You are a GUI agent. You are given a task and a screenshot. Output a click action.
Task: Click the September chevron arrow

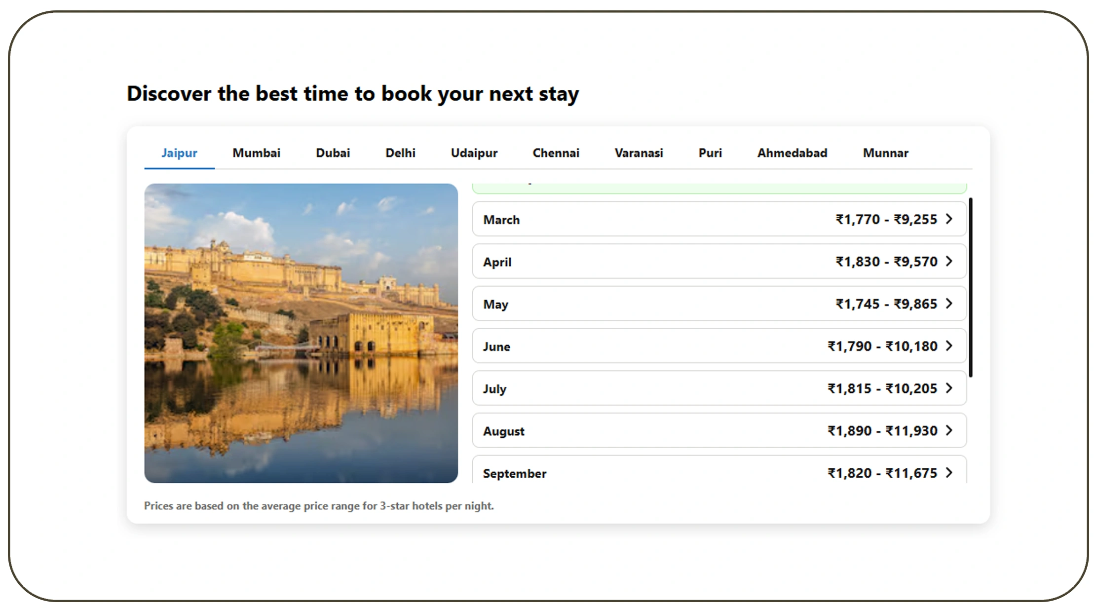click(949, 473)
